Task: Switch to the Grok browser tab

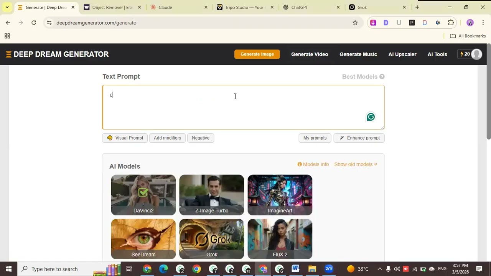Action: [x=377, y=7]
